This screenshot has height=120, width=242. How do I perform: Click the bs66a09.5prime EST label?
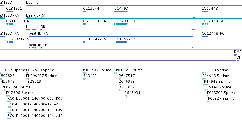[97, 70]
